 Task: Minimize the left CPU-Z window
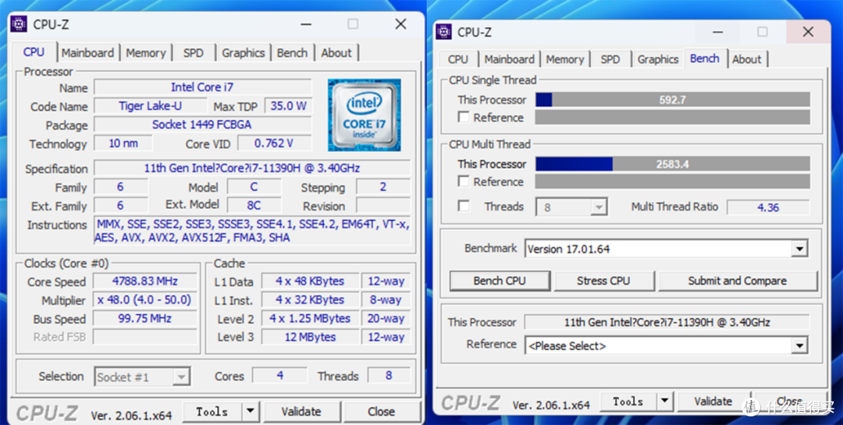(306, 24)
